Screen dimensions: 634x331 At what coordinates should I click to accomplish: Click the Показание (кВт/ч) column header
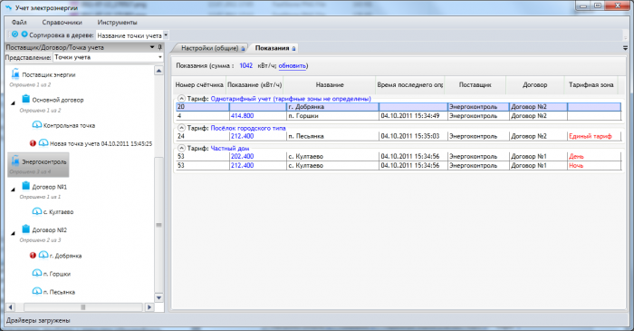point(255,85)
